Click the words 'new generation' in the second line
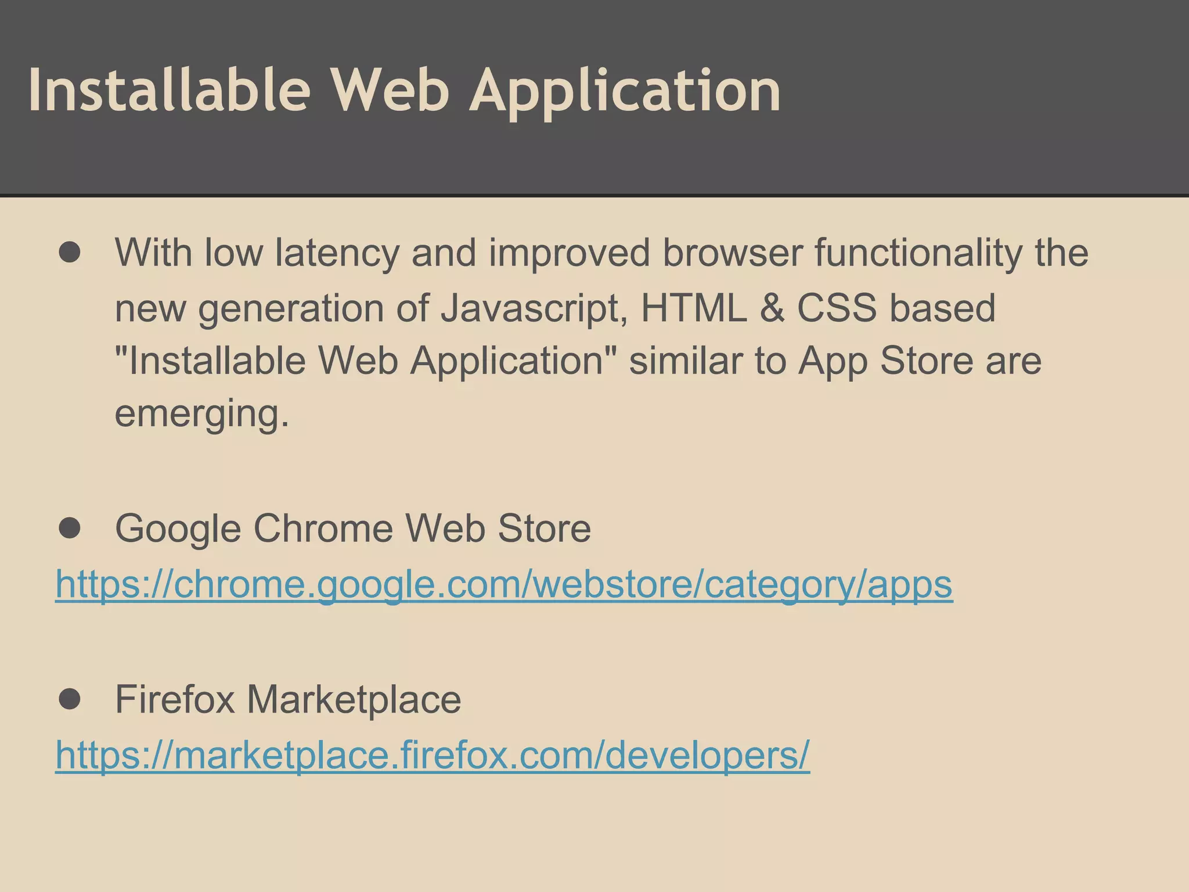This screenshot has width=1189, height=892. [250, 308]
